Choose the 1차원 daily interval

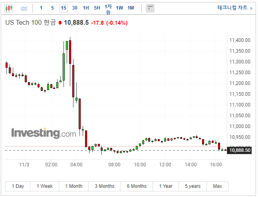108,9
